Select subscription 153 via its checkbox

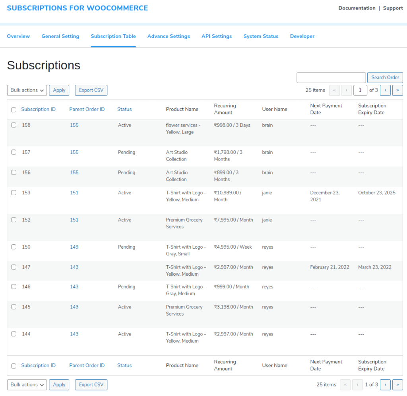(14, 192)
